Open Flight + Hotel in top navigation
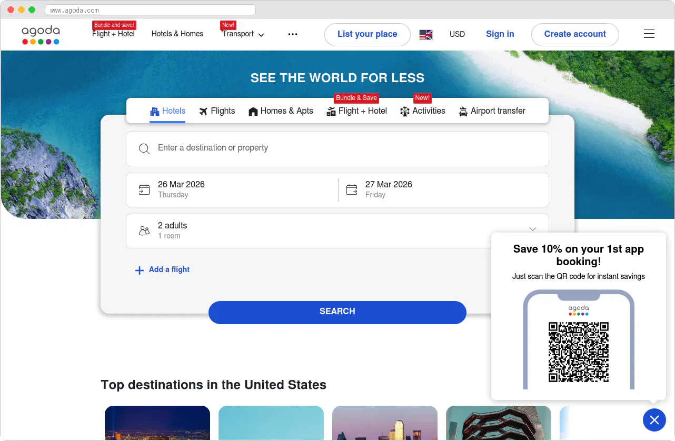The image size is (675, 441). click(113, 34)
